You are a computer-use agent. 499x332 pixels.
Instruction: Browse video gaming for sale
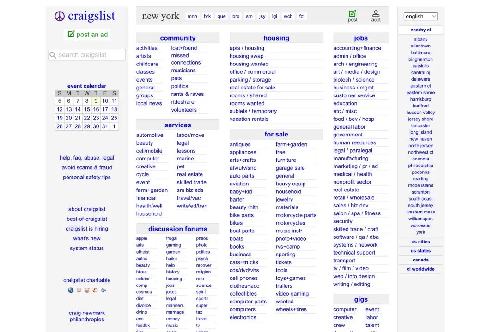point(292,294)
